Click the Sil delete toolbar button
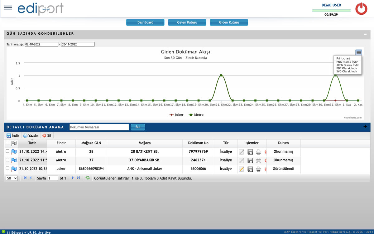Viewport: 374px width, 234px height. [47, 136]
